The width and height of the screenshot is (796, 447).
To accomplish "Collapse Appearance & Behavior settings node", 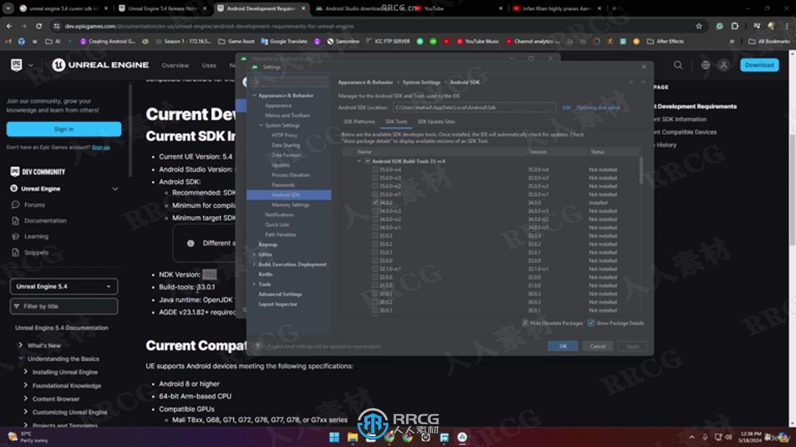I will (x=254, y=95).
